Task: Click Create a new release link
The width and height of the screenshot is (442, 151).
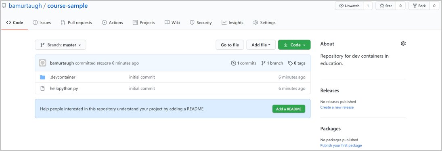Action: 337,107
